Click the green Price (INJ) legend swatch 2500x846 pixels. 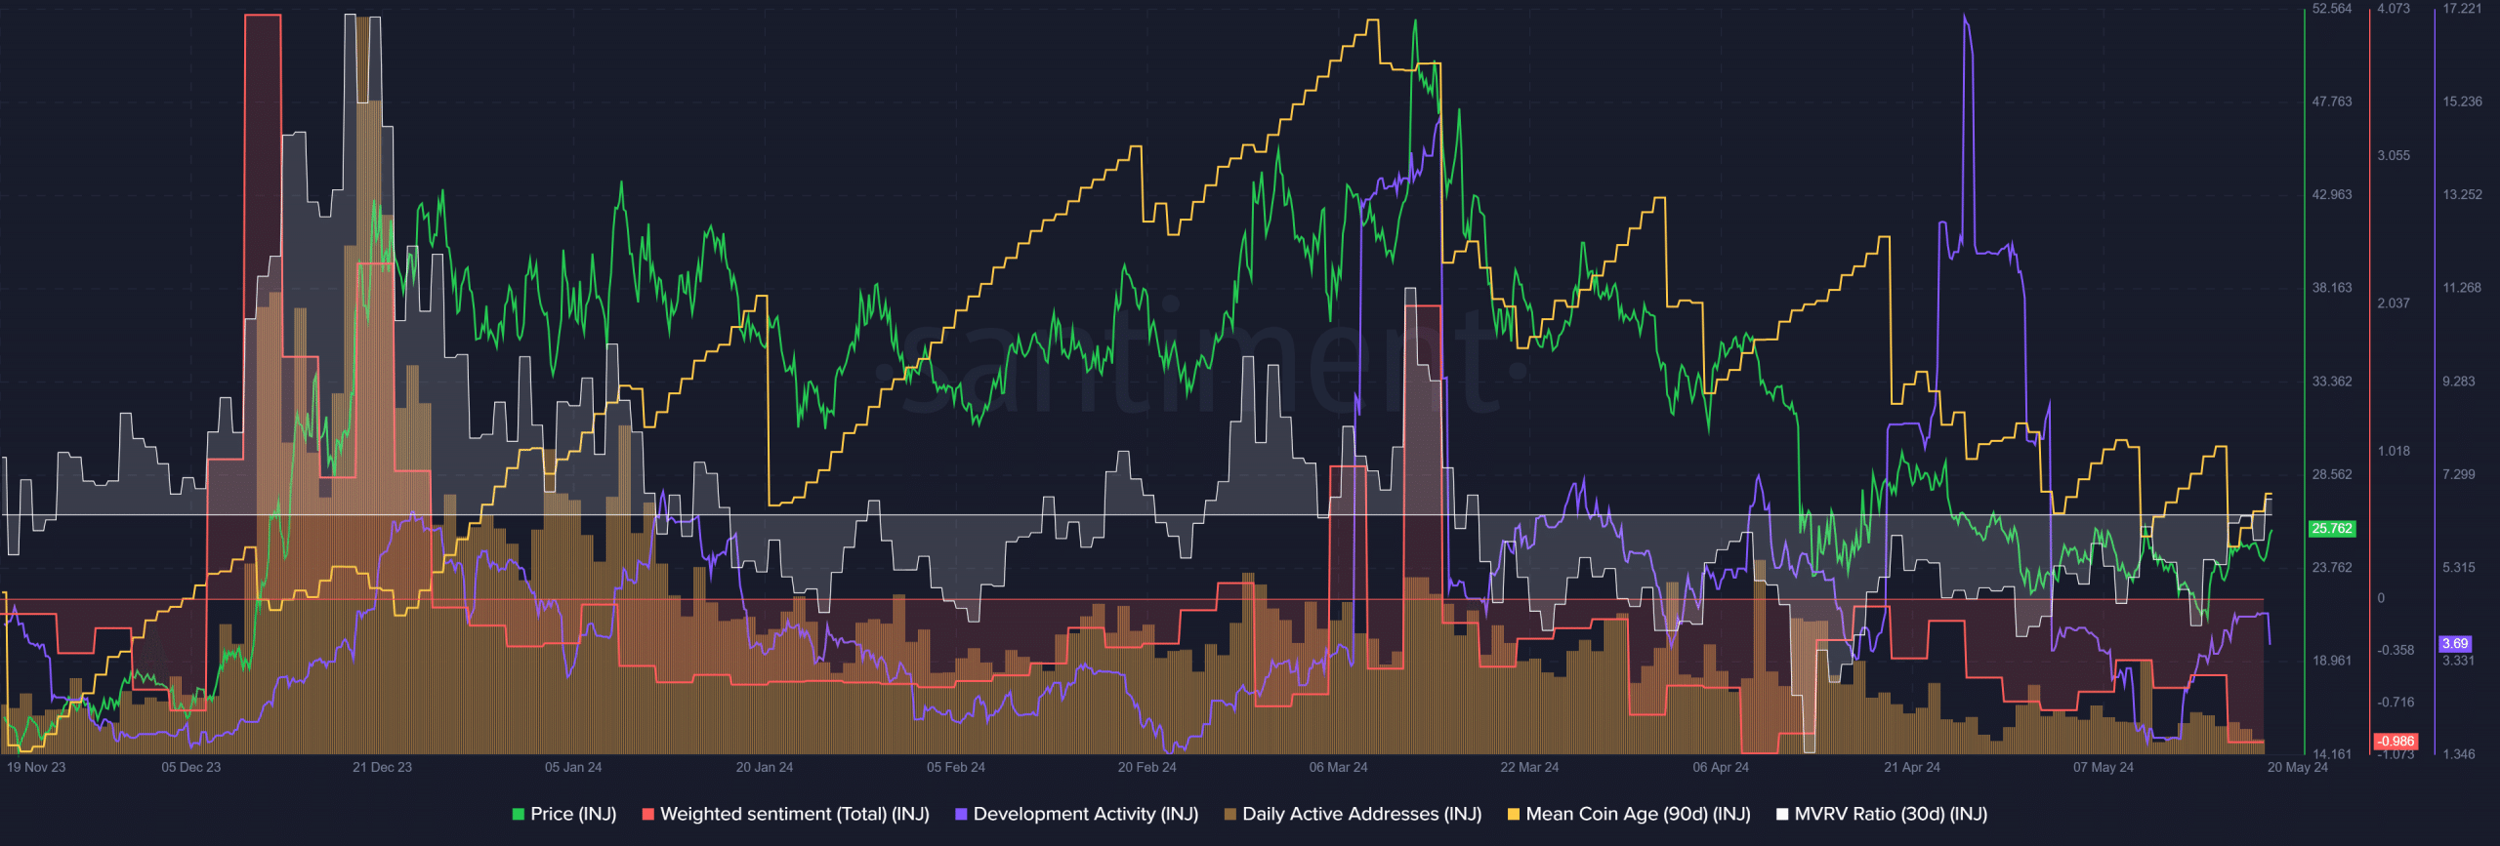pos(519,814)
